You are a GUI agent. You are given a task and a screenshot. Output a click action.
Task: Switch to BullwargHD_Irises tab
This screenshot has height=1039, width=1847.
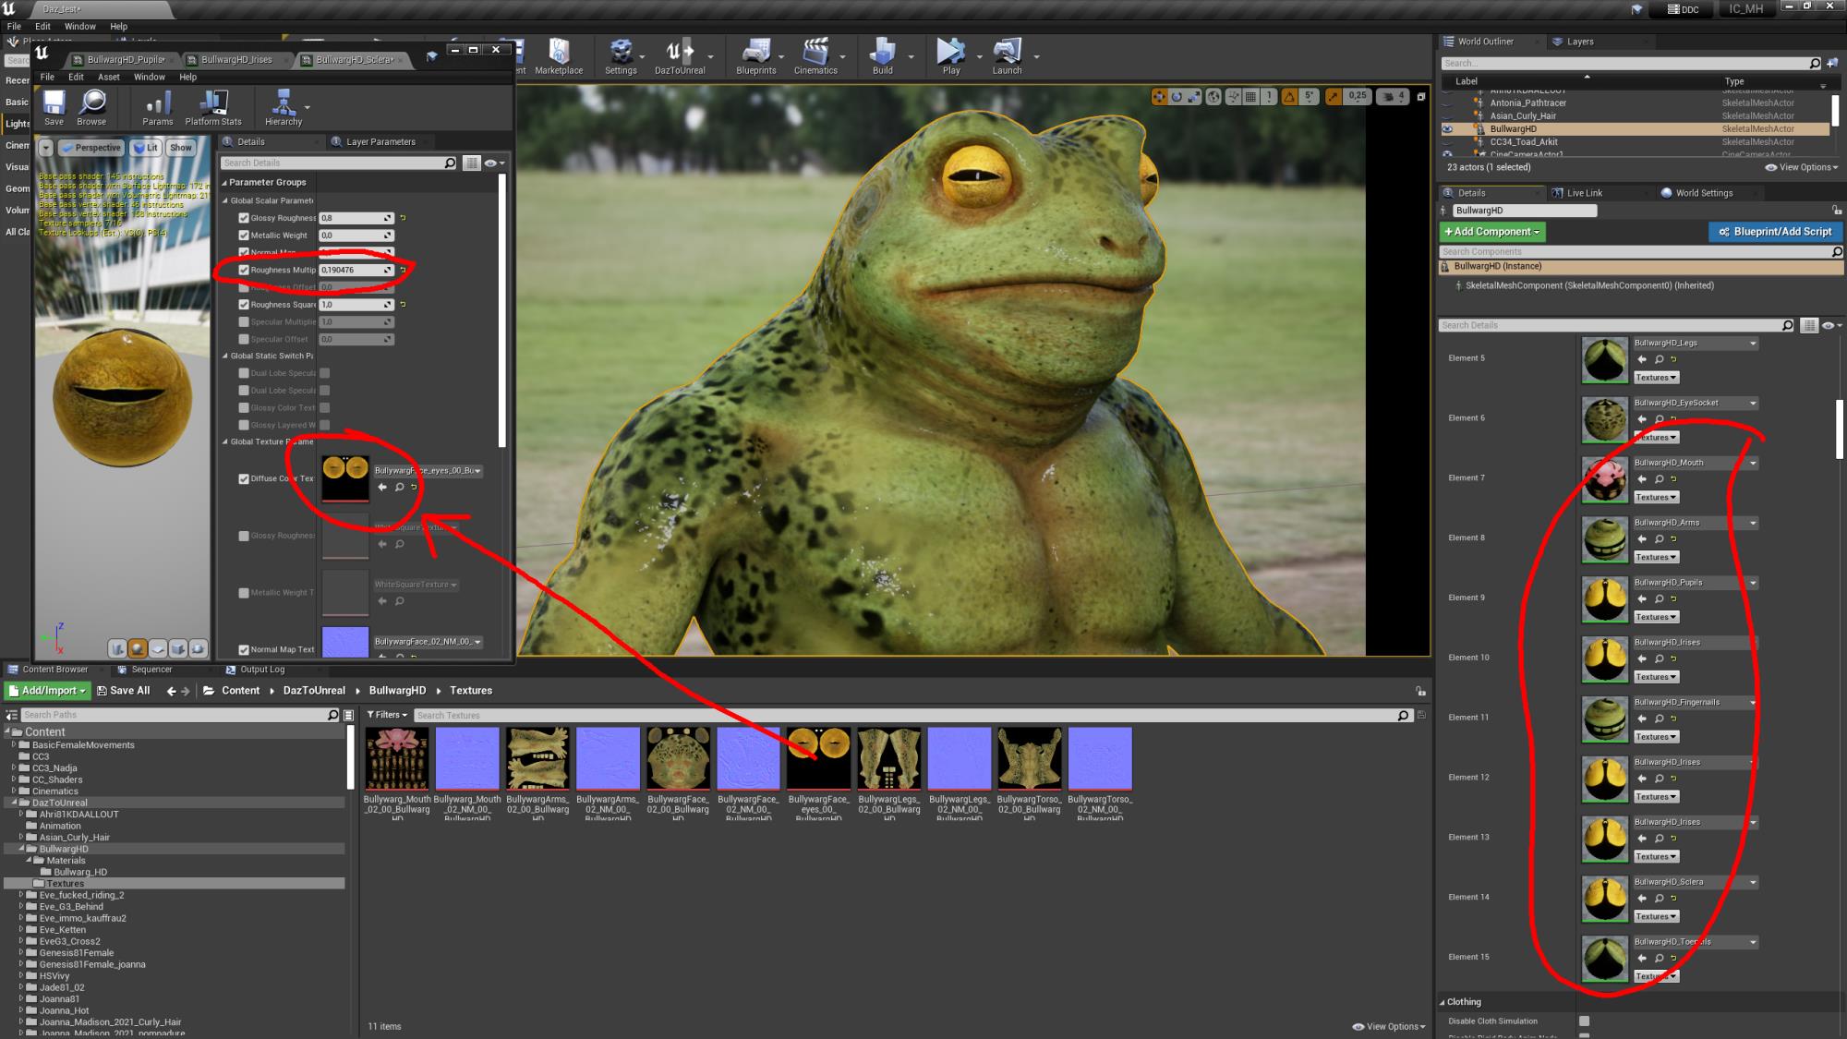[236, 59]
